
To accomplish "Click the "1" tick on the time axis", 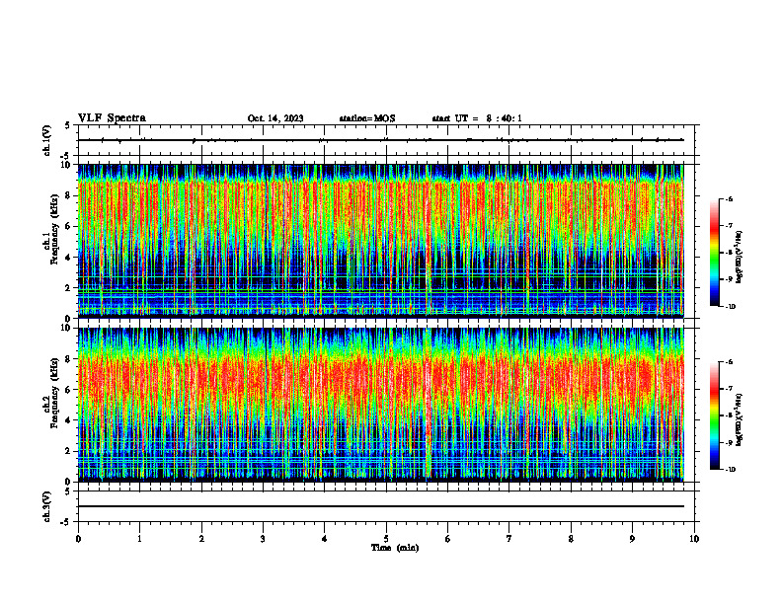I will [x=139, y=539].
